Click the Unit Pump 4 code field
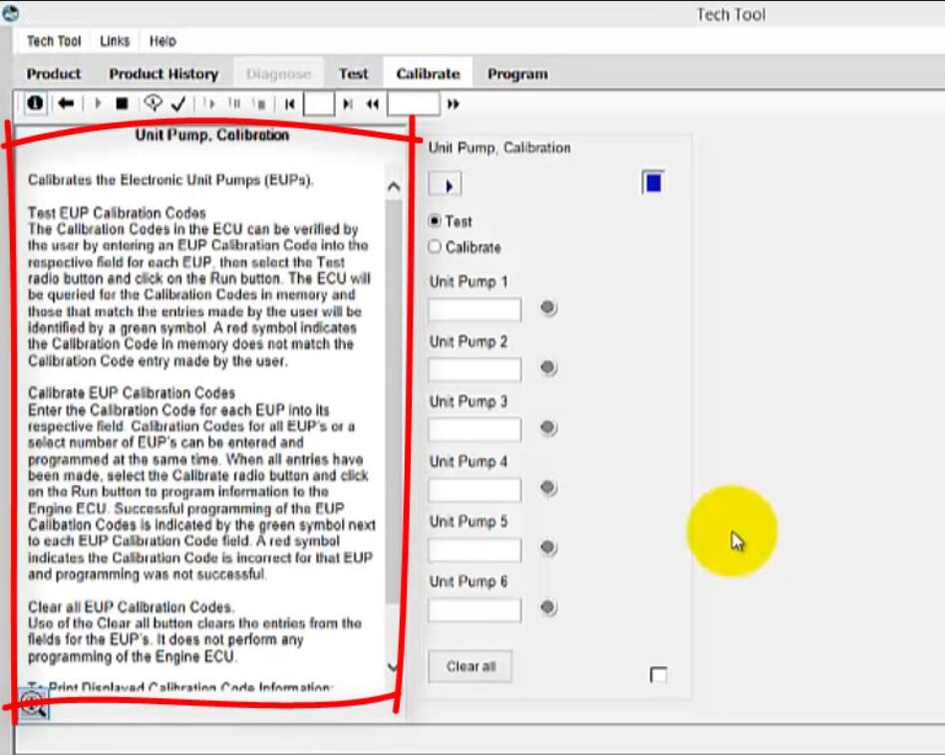This screenshot has height=755, width=945. [474, 490]
